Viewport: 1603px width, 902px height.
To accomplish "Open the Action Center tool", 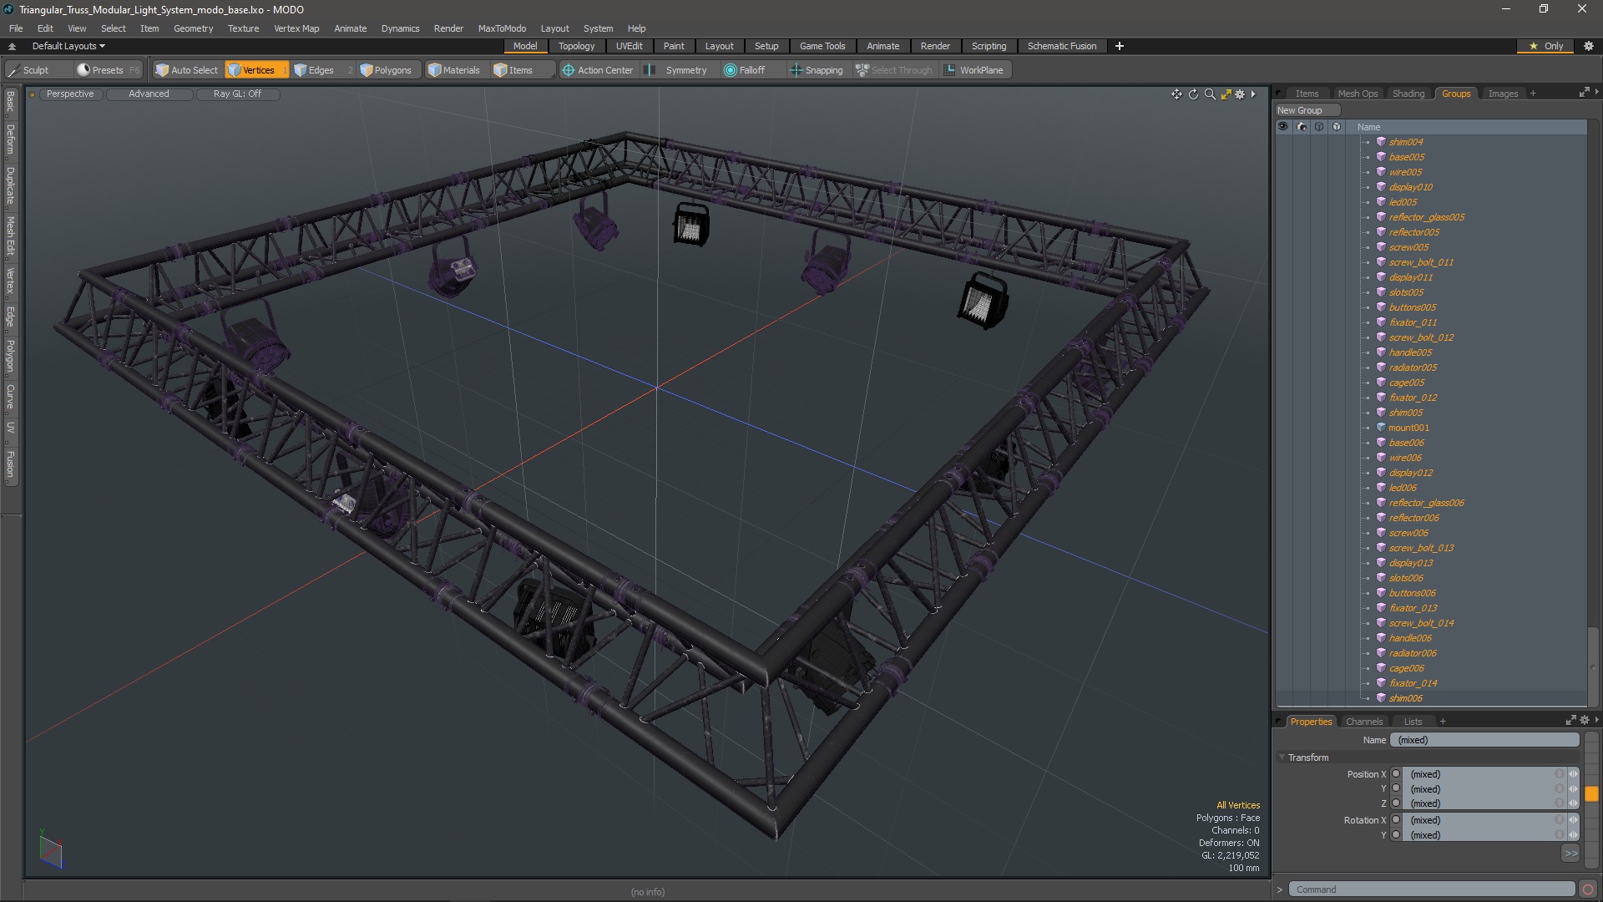I will 598,70.
